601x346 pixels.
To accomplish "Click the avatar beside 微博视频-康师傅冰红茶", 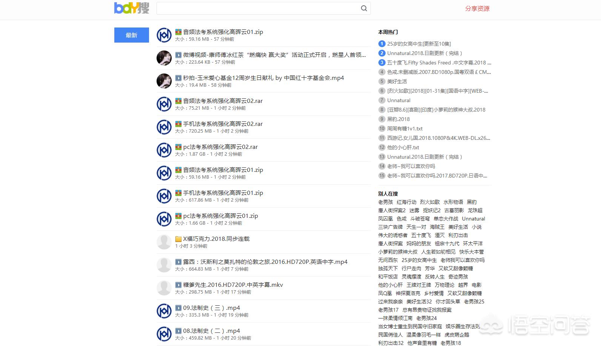I will (x=164, y=58).
